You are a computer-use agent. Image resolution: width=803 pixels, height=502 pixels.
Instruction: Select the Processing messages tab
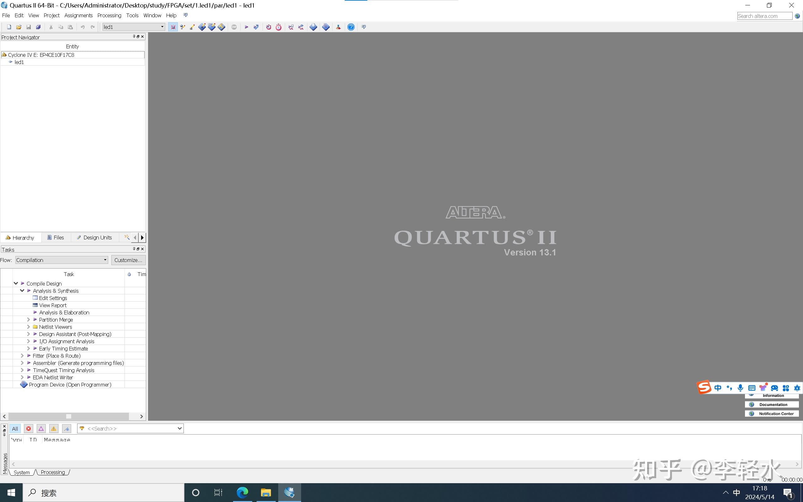[x=53, y=472]
